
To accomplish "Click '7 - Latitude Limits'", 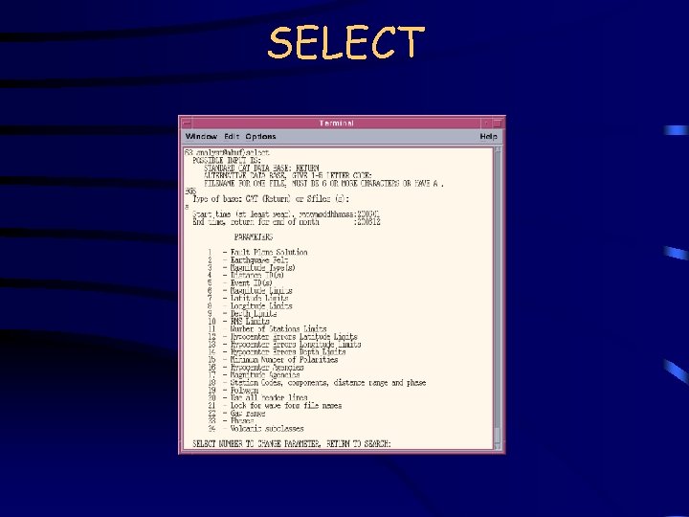I will [x=248, y=298].
